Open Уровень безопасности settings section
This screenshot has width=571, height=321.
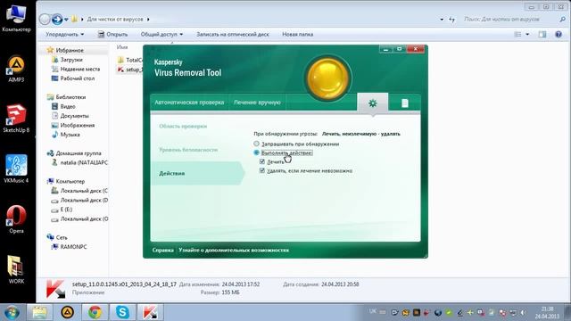point(188,150)
